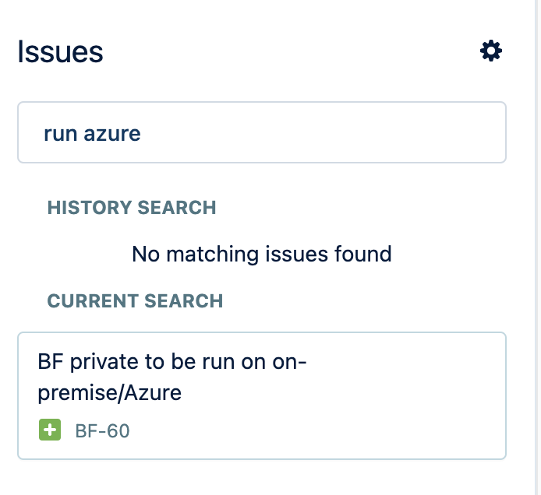Open the Issues panel settings gear
Viewport: 541px width, 495px height.
click(x=490, y=51)
